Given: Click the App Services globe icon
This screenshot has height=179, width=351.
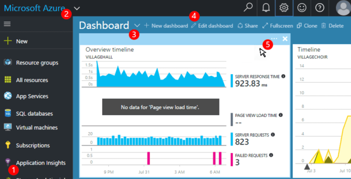Looking at the screenshot, I should [8, 96].
